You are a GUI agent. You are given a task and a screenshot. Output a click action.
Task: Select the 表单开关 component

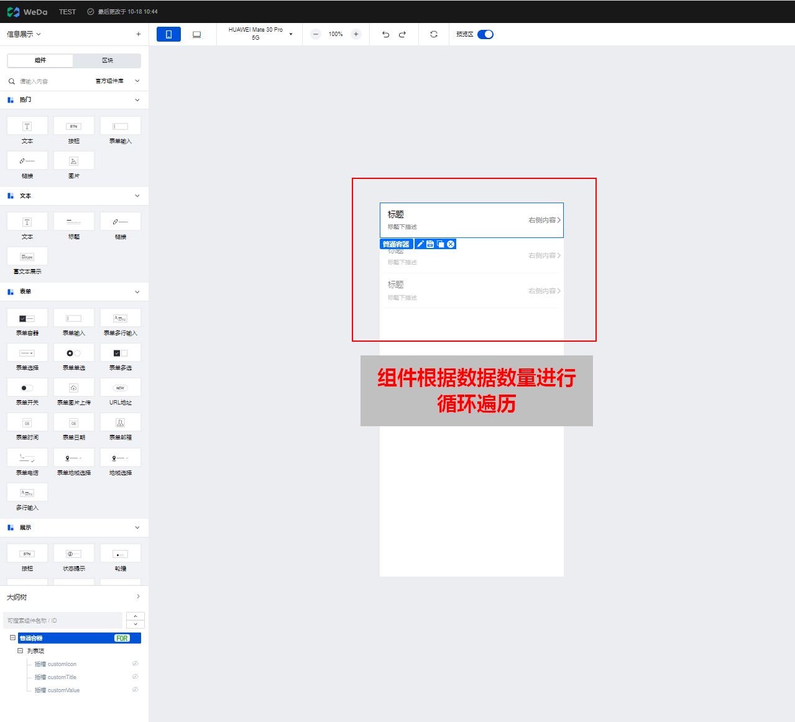click(27, 392)
